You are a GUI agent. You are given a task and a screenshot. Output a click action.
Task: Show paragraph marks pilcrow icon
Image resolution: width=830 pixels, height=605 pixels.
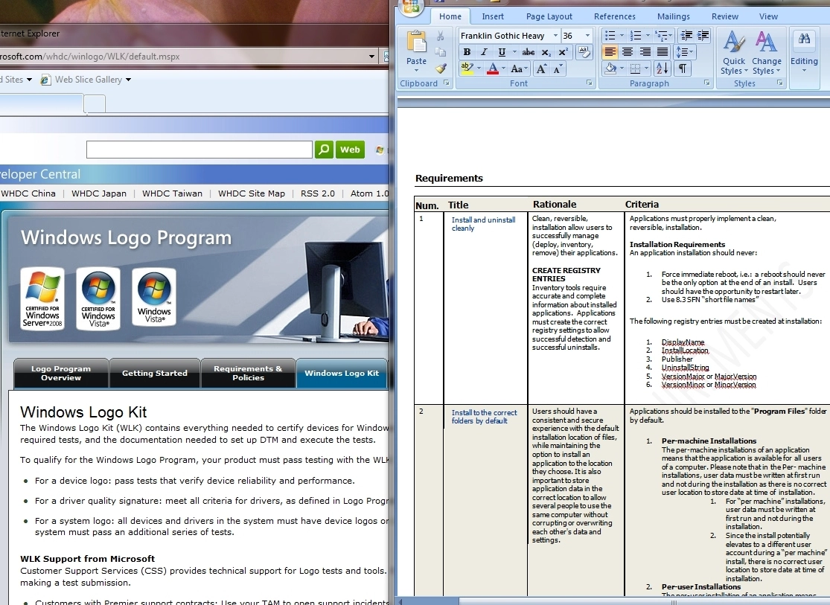coord(683,68)
